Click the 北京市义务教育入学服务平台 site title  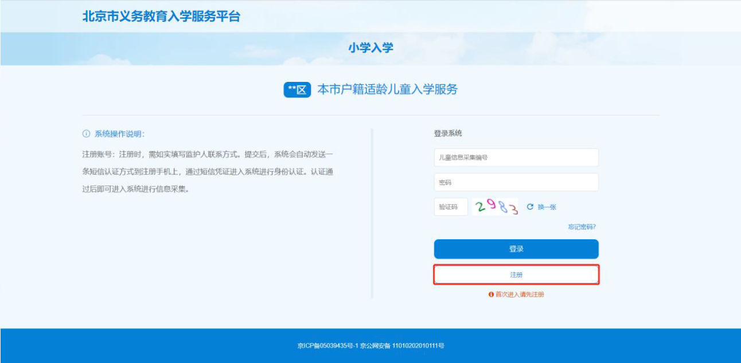(x=161, y=17)
